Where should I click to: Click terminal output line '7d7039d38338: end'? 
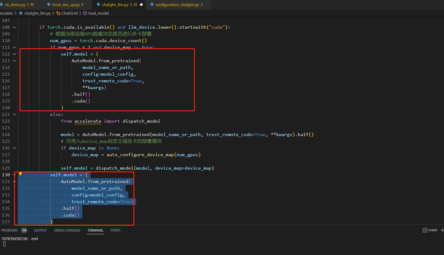point(20,239)
